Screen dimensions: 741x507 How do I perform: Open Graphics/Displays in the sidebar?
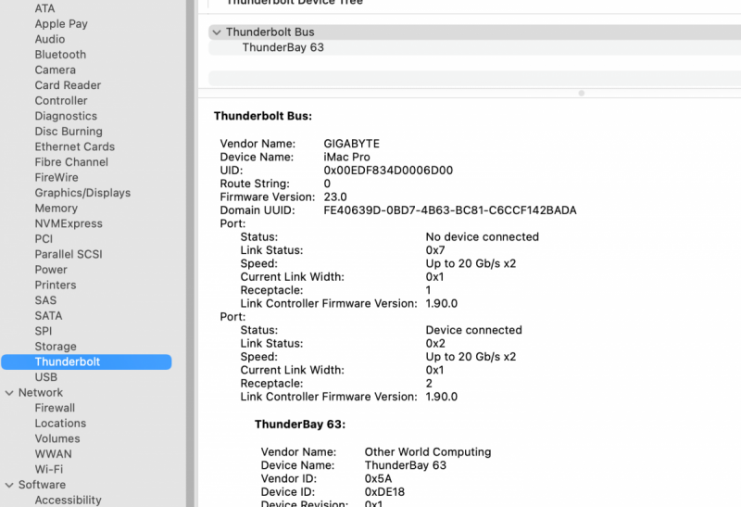point(82,193)
